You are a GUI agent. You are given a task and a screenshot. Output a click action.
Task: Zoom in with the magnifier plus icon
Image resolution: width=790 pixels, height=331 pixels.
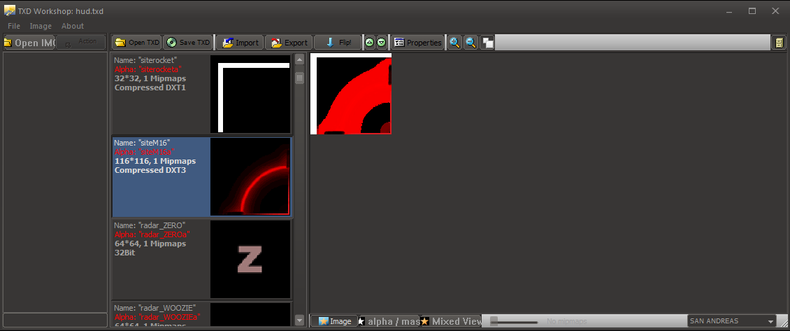(x=454, y=43)
